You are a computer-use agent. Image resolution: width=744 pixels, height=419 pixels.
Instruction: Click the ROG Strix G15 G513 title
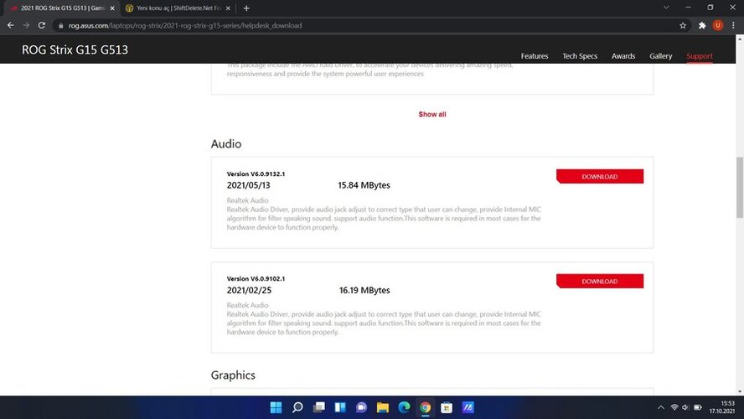pyautogui.click(x=75, y=49)
